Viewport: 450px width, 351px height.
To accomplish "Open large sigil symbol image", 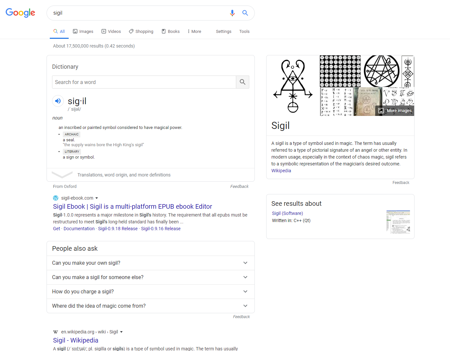I will 293,86.
